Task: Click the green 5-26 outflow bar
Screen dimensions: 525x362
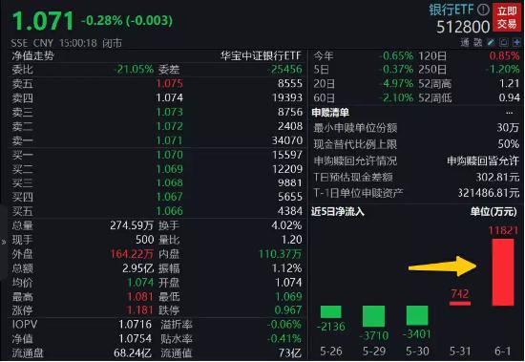Action: pyautogui.click(x=331, y=311)
